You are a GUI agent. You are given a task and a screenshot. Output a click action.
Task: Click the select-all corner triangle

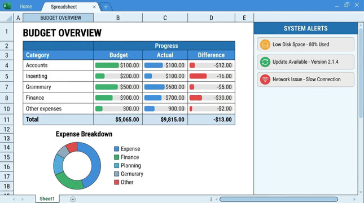pyautogui.click(x=9, y=18)
